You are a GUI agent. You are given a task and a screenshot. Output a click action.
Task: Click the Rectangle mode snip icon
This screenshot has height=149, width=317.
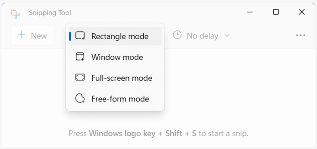click(80, 36)
